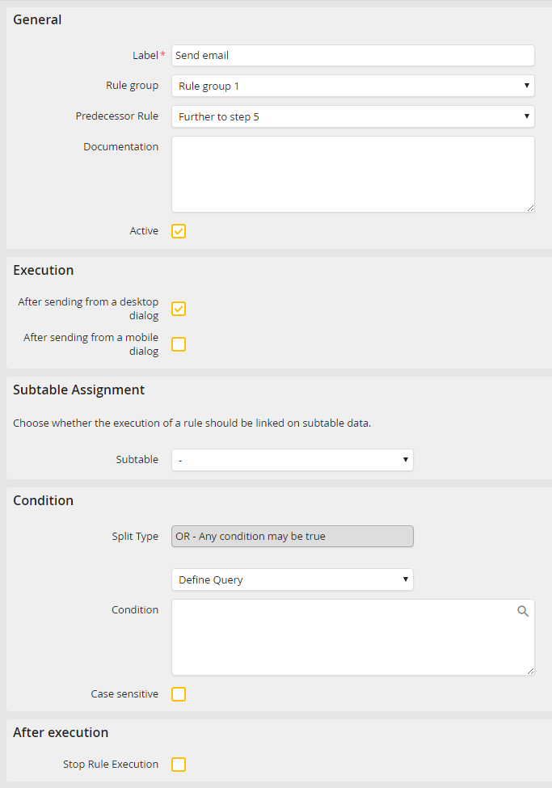Open the Define Query dropdown
This screenshot has height=788, width=552.
[x=293, y=579]
